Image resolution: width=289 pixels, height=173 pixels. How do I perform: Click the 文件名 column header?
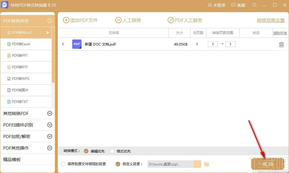(x=114, y=33)
